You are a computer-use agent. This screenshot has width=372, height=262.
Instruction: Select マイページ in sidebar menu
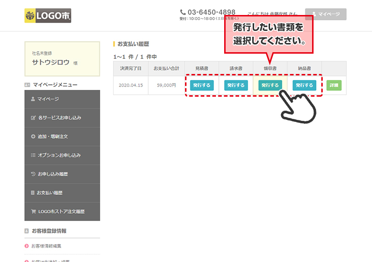pyautogui.click(x=62, y=99)
